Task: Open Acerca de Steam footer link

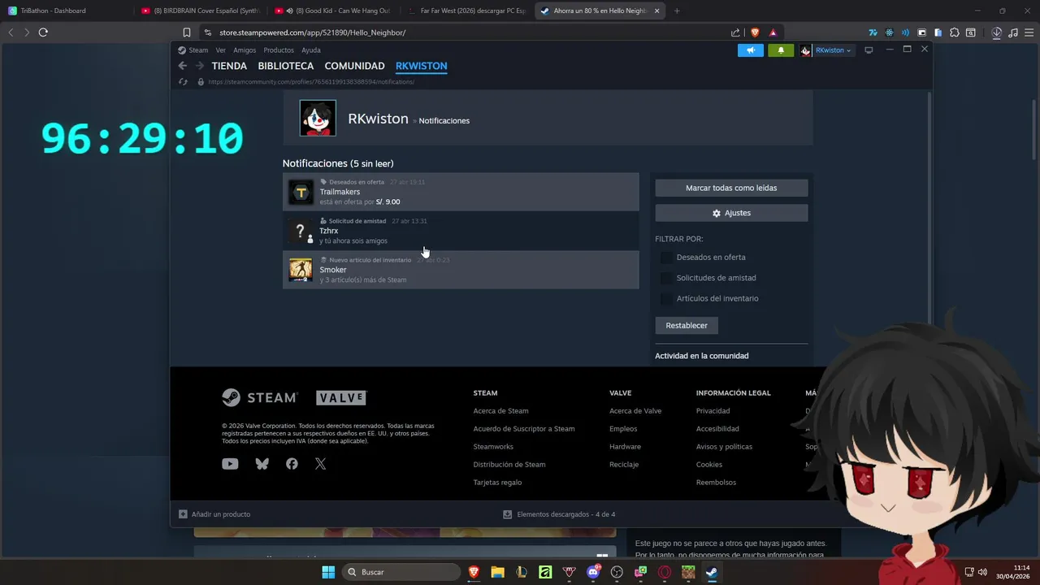Action: pyautogui.click(x=500, y=411)
